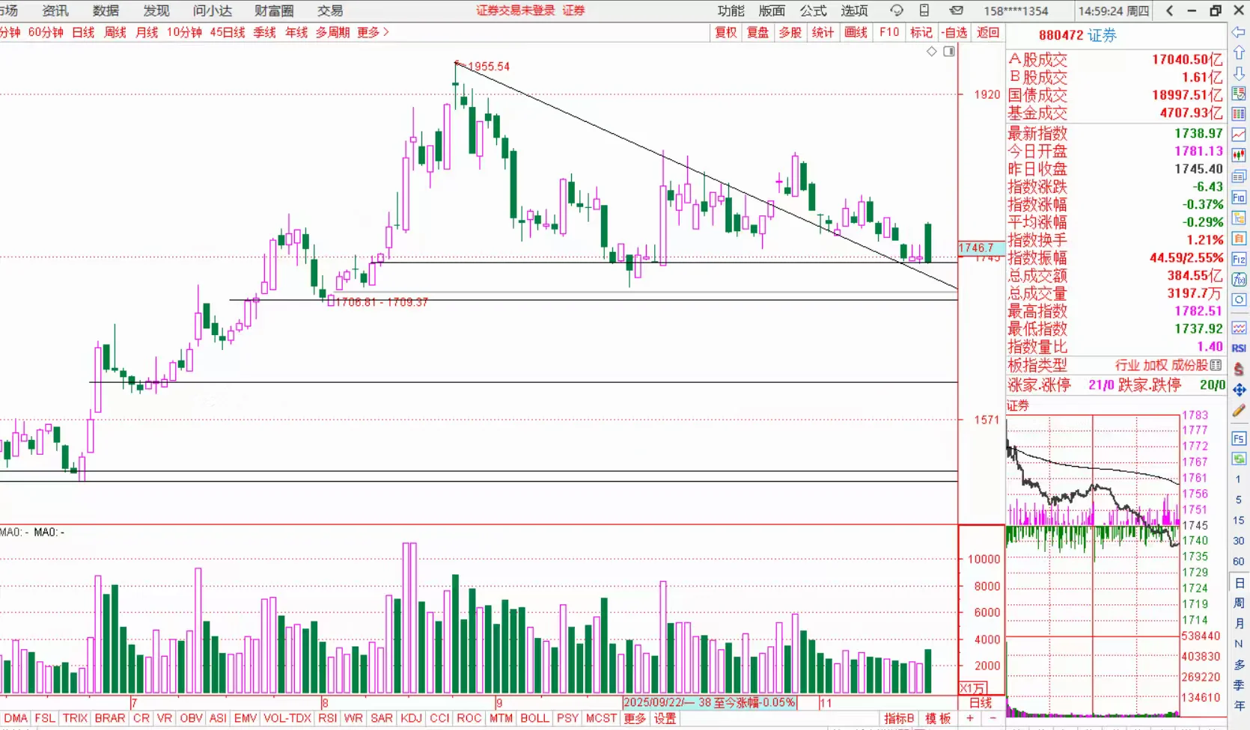
Task: Open the 公式 formula menu
Action: click(813, 10)
